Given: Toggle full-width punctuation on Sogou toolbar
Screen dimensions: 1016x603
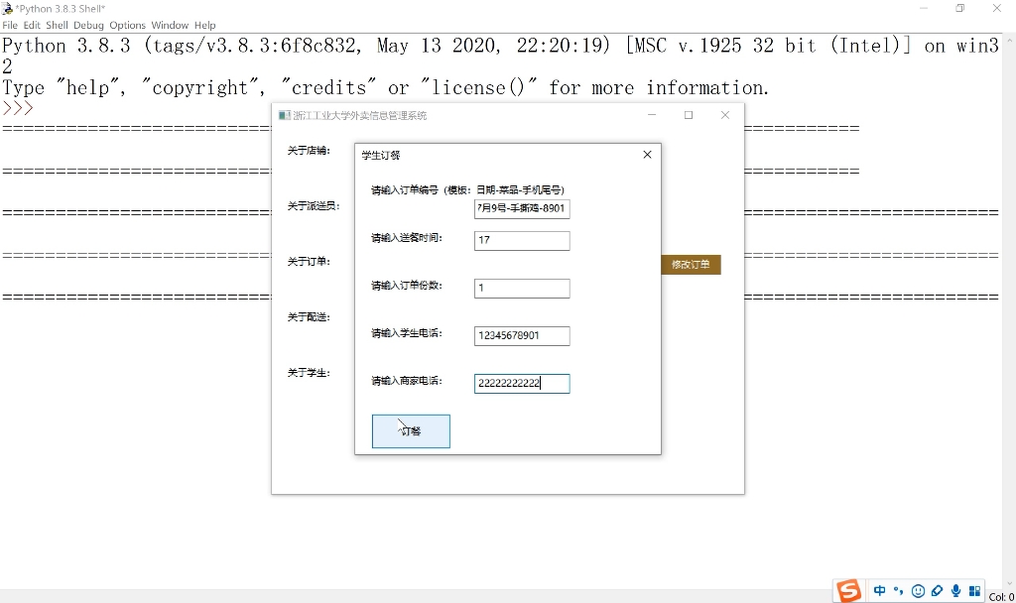Looking at the screenshot, I should click(x=897, y=590).
